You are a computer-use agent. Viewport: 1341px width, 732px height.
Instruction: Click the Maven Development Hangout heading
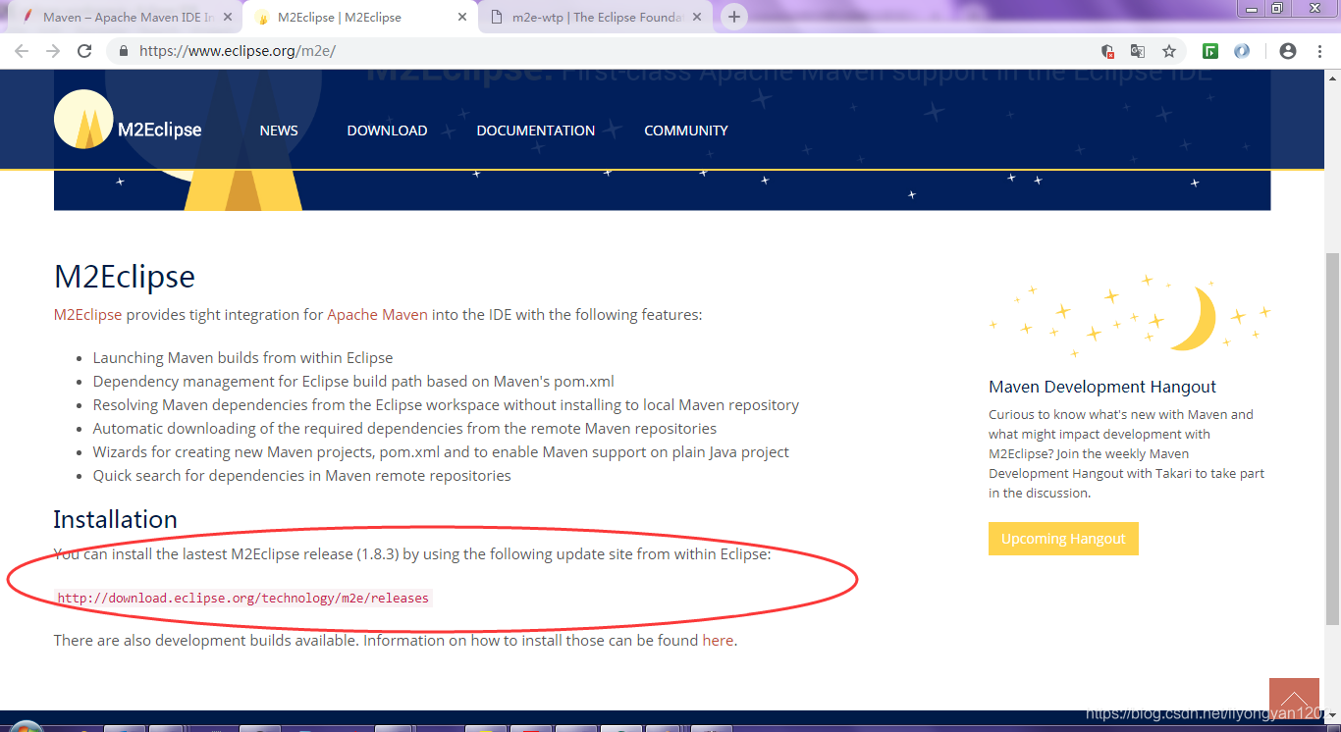1102,387
